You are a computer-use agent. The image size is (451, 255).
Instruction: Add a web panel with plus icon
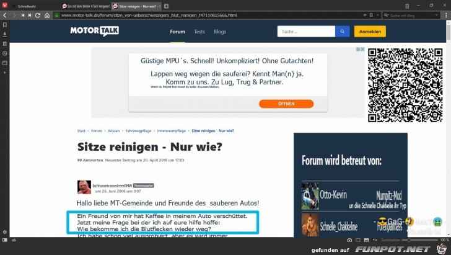(x=4, y=73)
